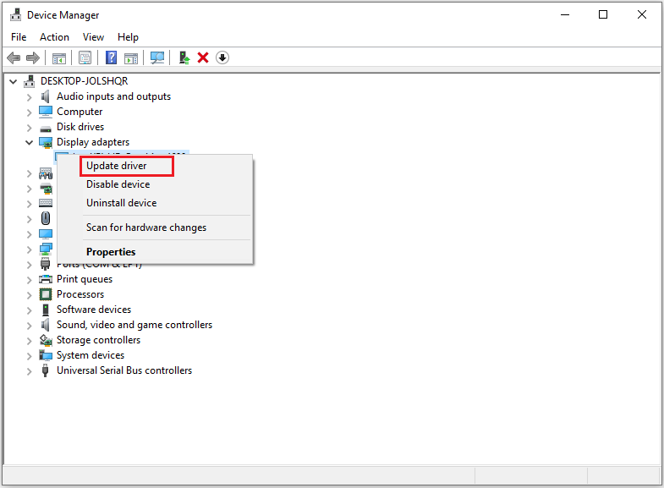
Task: Select the Display adapters icon
Action: (46, 143)
